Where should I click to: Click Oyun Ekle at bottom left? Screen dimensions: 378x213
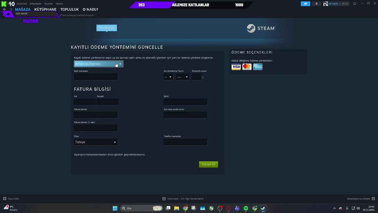(x=13, y=199)
